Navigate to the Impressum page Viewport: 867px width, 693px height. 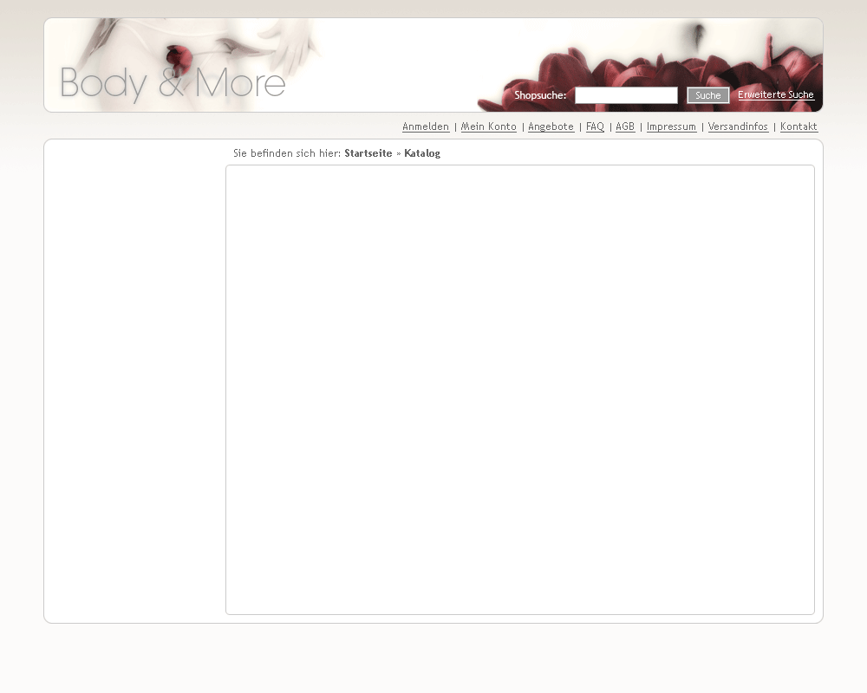pos(671,126)
